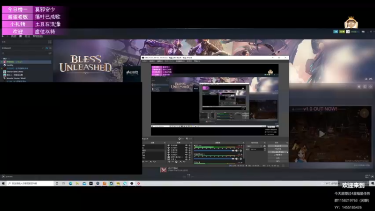Remove the scene with the OBS scenes minus
The height and width of the screenshot is (211, 375).
[147, 162]
